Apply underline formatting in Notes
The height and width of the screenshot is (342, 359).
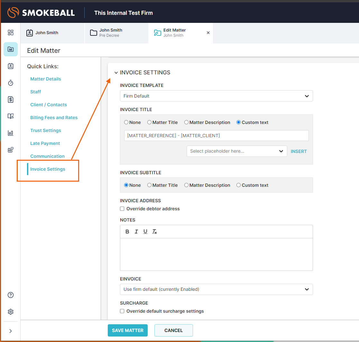point(145,232)
